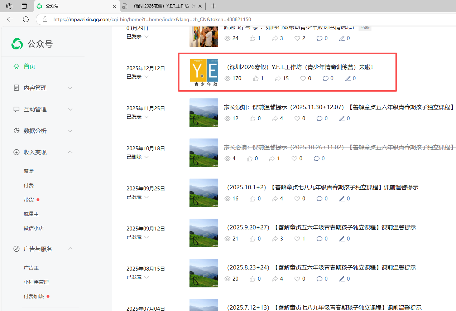
Task: Open 已发表 dropdown for 2025年09月25日
Action: tap(138, 197)
